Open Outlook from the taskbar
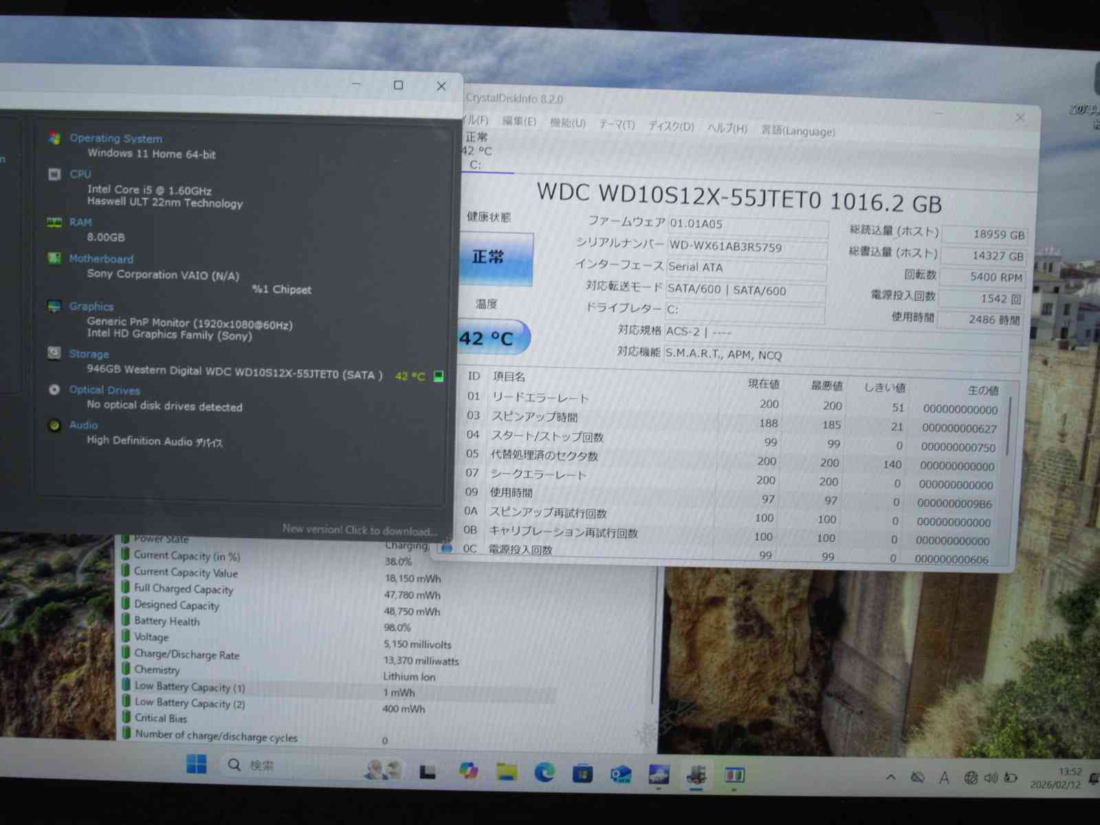 (621, 775)
